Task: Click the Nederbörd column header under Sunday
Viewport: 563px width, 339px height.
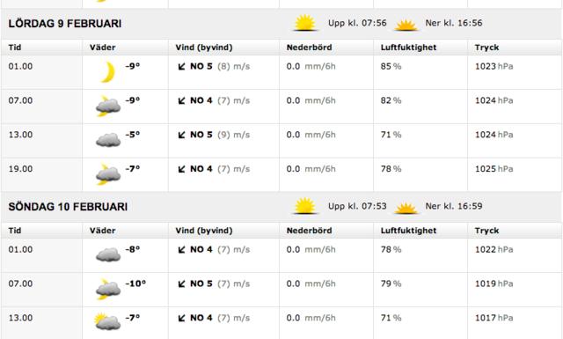Action: click(309, 231)
